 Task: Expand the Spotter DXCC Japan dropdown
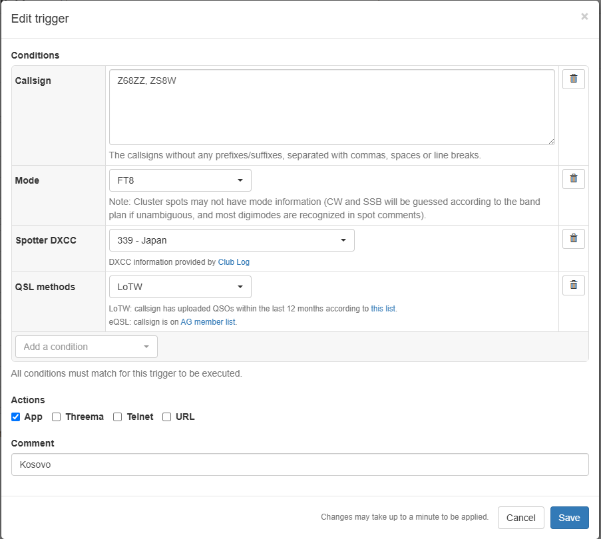click(x=231, y=240)
